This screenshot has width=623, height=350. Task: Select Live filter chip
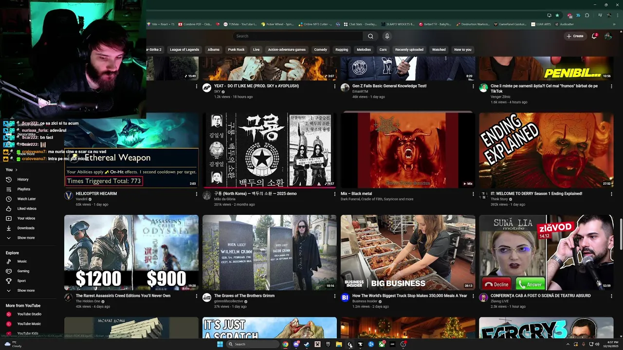click(x=256, y=50)
